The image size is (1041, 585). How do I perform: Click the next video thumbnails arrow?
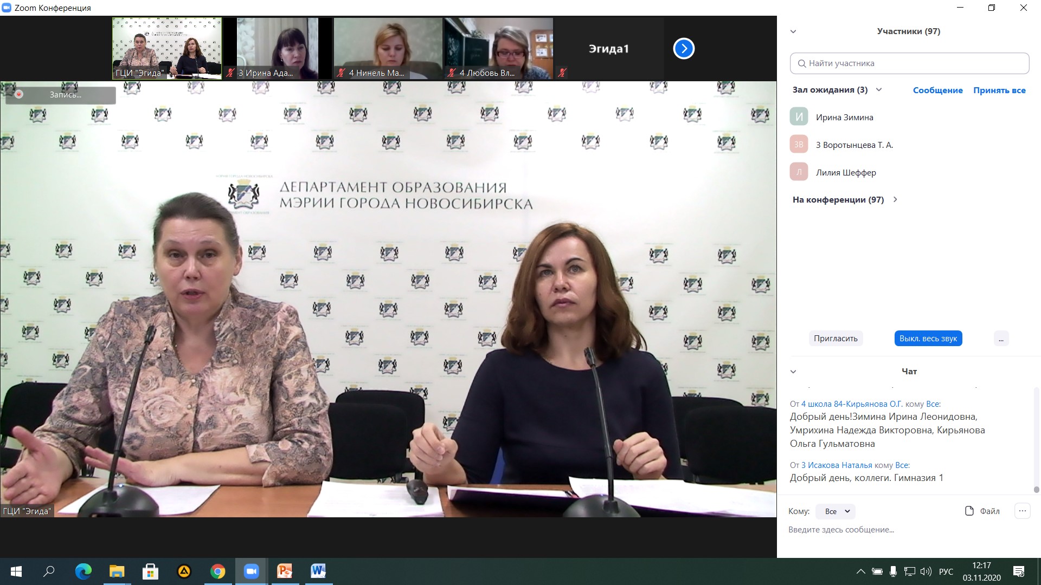pyautogui.click(x=684, y=49)
